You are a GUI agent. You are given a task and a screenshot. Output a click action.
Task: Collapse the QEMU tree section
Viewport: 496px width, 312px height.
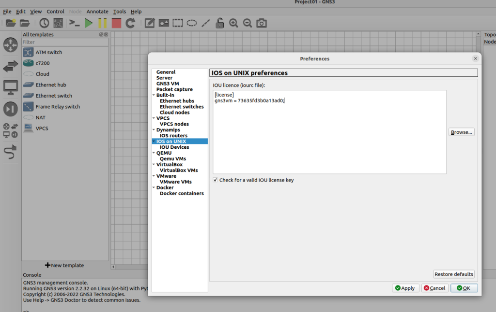[x=154, y=153]
